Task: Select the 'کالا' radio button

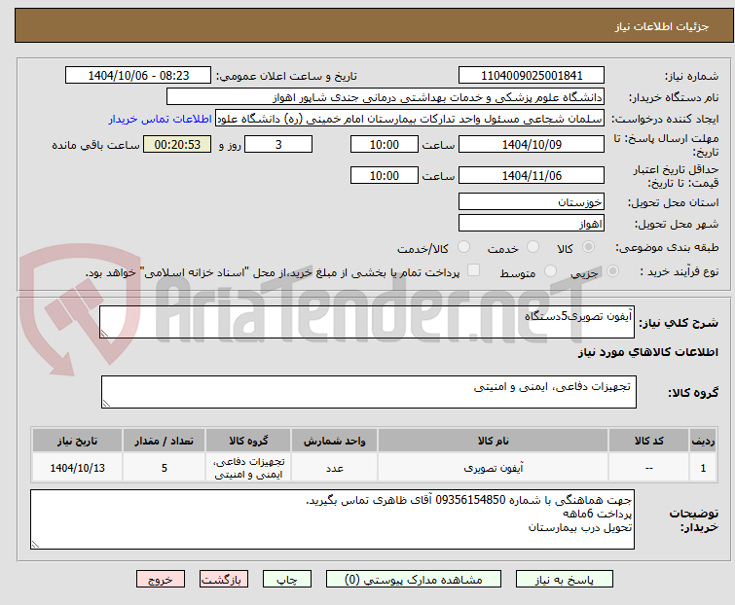Action: tap(588, 247)
